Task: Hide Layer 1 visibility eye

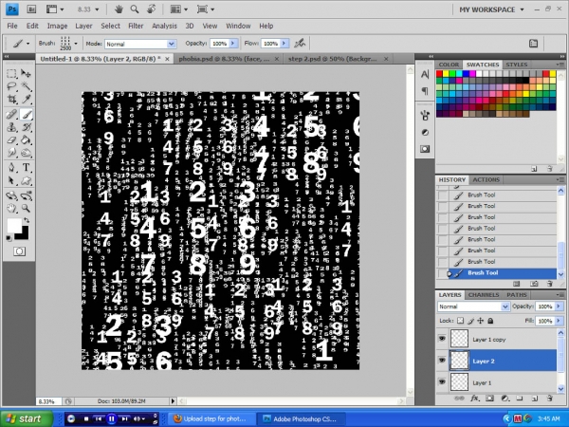Action: point(442,382)
